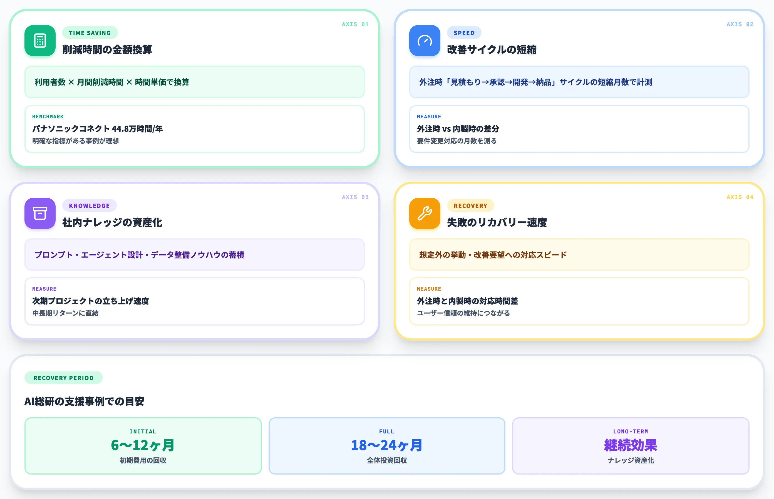Click the 18〜24ヶ月 value
The height and width of the screenshot is (499, 774).
387,445
